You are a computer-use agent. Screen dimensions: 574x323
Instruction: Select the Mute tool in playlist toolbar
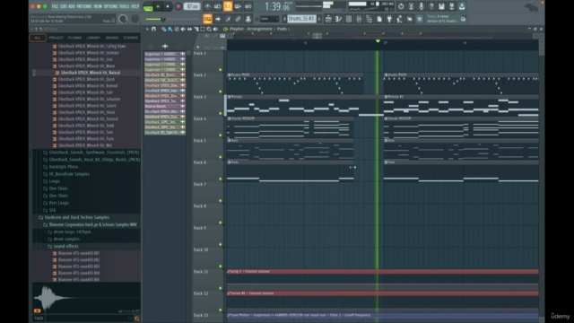183,29
